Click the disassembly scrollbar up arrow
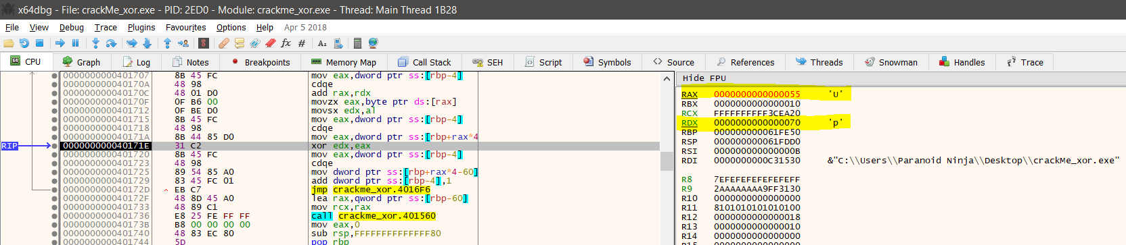Viewport: 1126px width, 245px height. tap(667, 79)
